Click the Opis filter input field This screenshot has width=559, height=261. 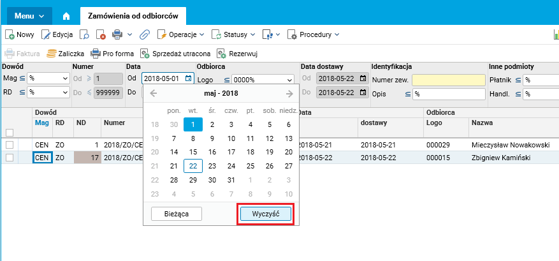(449, 94)
